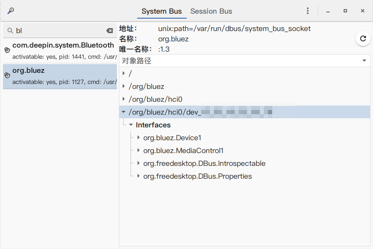Image resolution: width=373 pixels, height=249 pixels.
Task: Clear the search text with backspace icon
Action: [109, 31]
